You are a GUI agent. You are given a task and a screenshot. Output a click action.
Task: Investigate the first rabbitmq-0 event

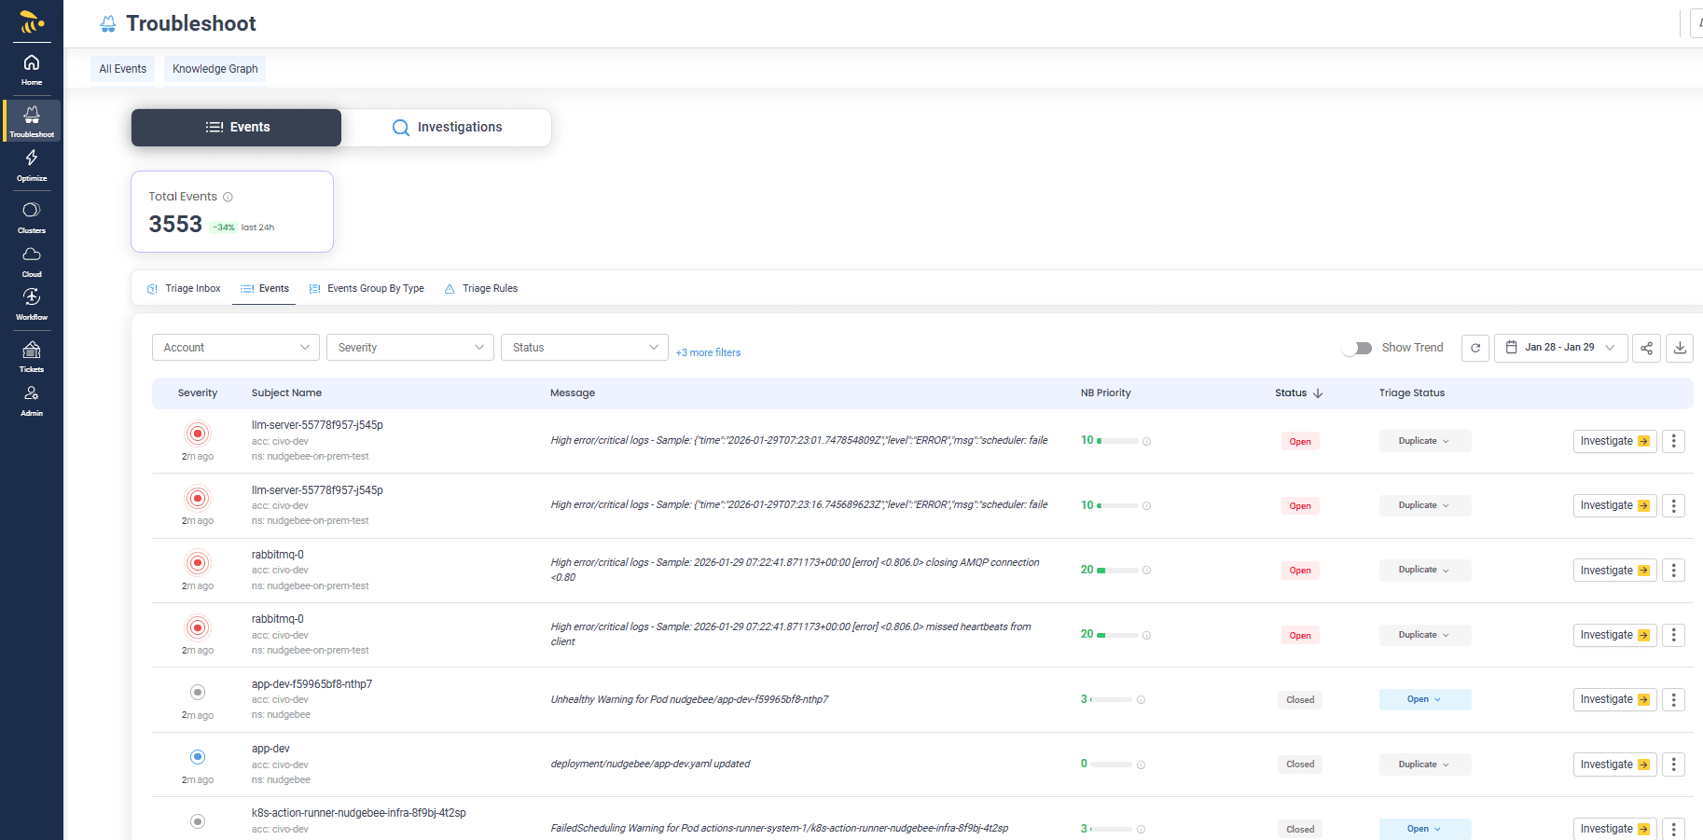[1613, 570]
